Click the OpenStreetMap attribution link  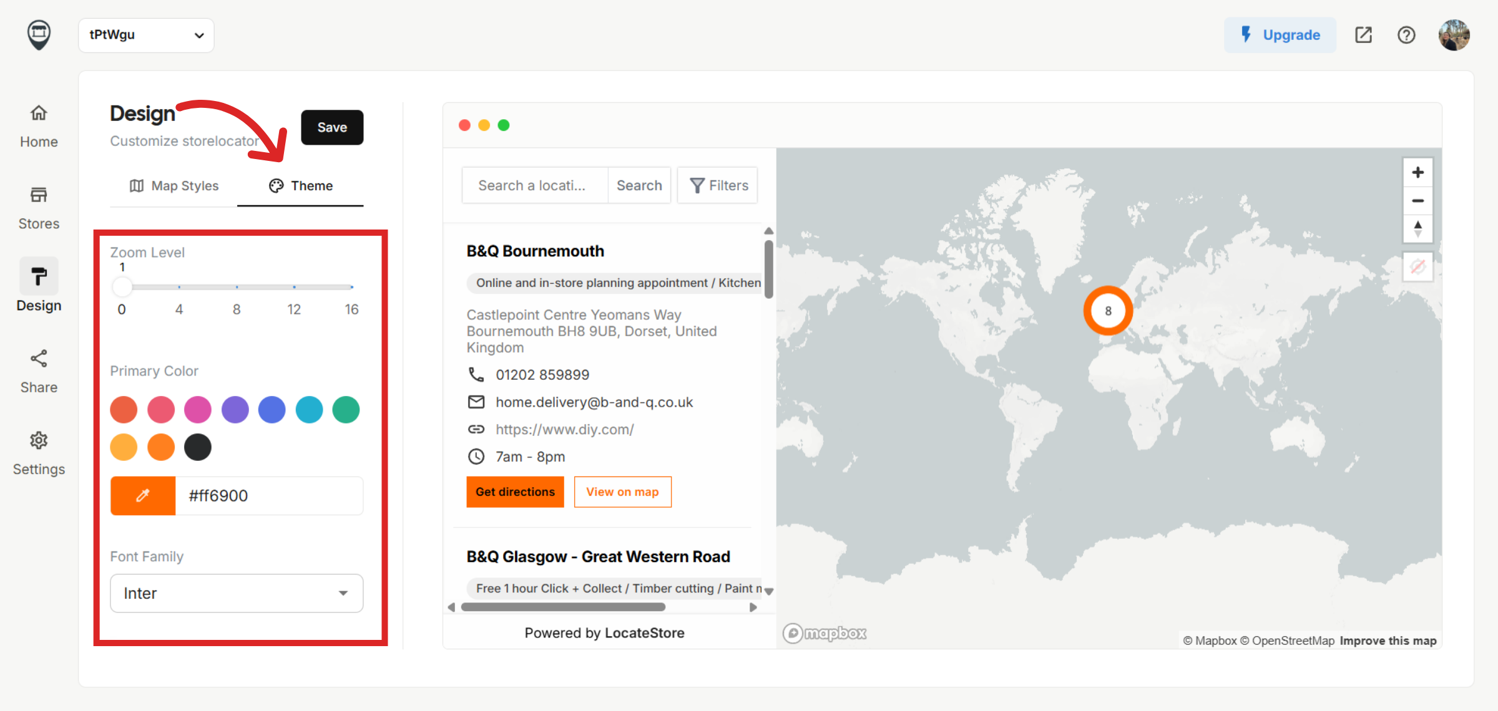[1287, 641]
